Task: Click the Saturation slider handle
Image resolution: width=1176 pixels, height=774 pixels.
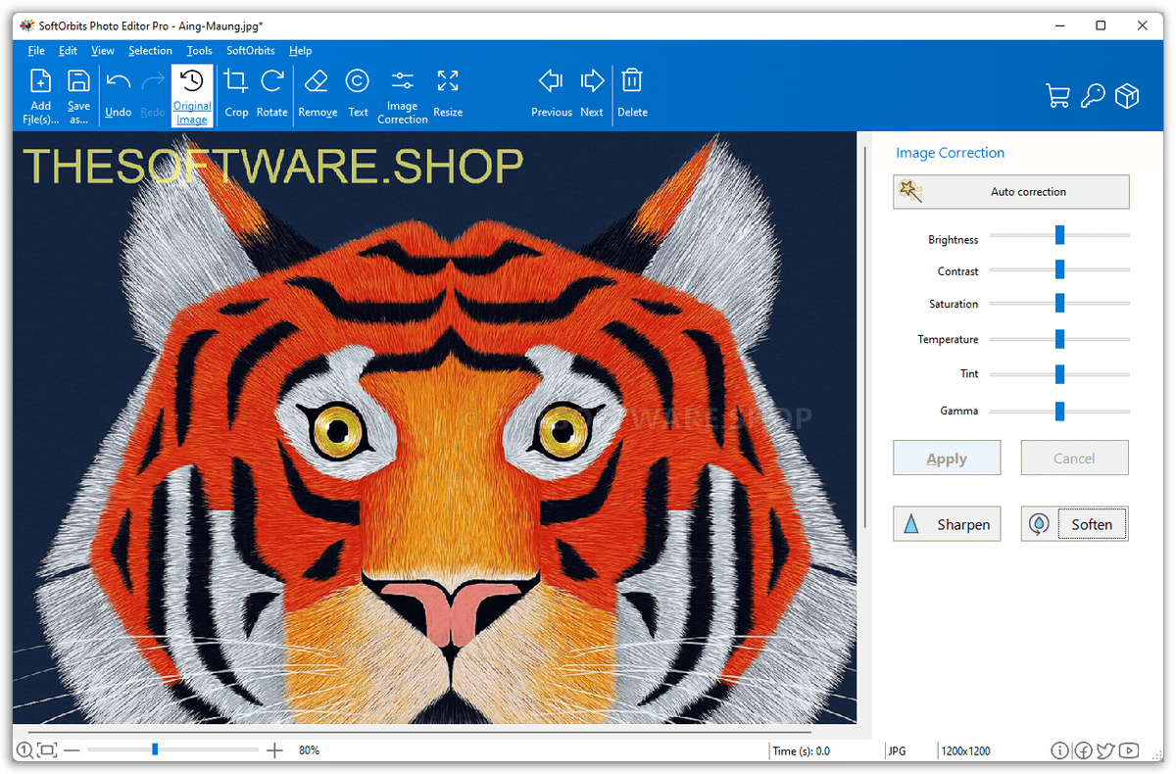Action: [1059, 304]
